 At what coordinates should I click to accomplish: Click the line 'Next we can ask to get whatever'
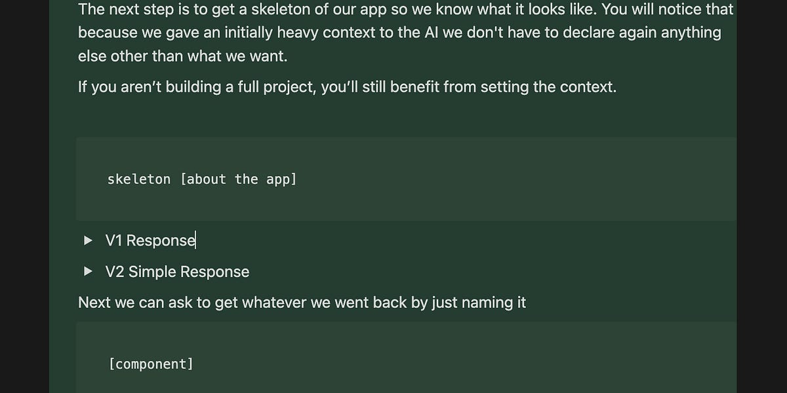302,302
